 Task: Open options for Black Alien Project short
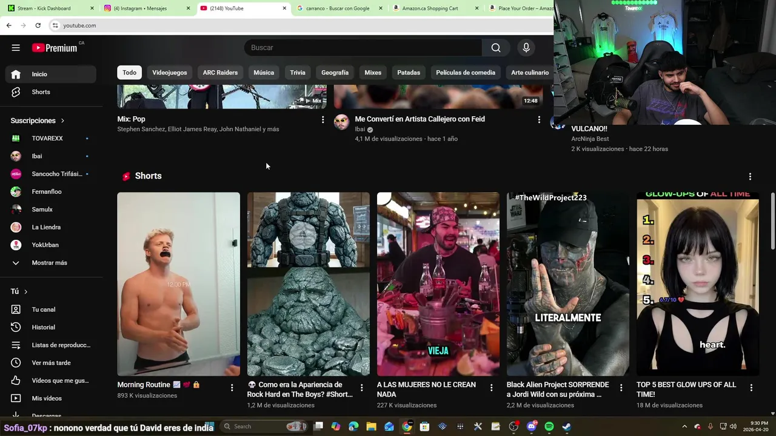coord(621,388)
